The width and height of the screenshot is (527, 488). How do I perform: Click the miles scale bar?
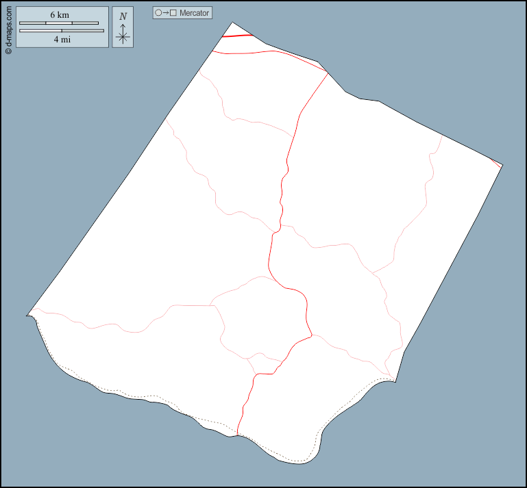coord(62,31)
